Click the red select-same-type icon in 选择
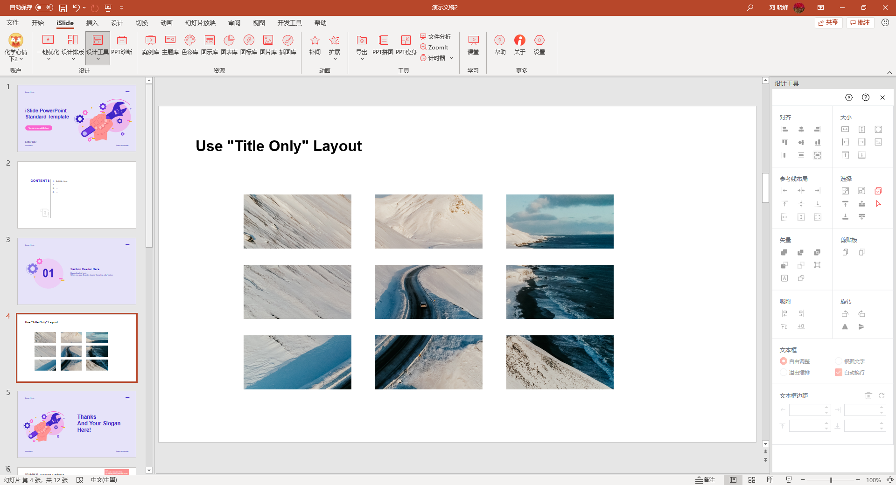 point(878,191)
